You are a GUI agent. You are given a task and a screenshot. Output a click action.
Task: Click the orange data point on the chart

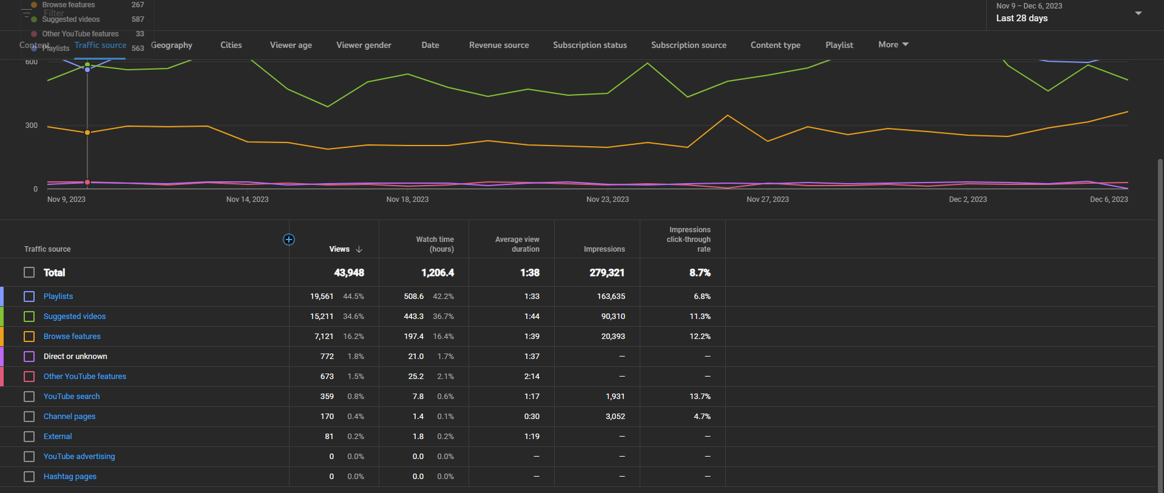87,132
